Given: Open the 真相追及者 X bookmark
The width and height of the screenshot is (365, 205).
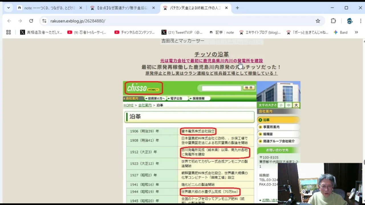Looking at the screenshot, I should pyautogui.click(x=41, y=32).
